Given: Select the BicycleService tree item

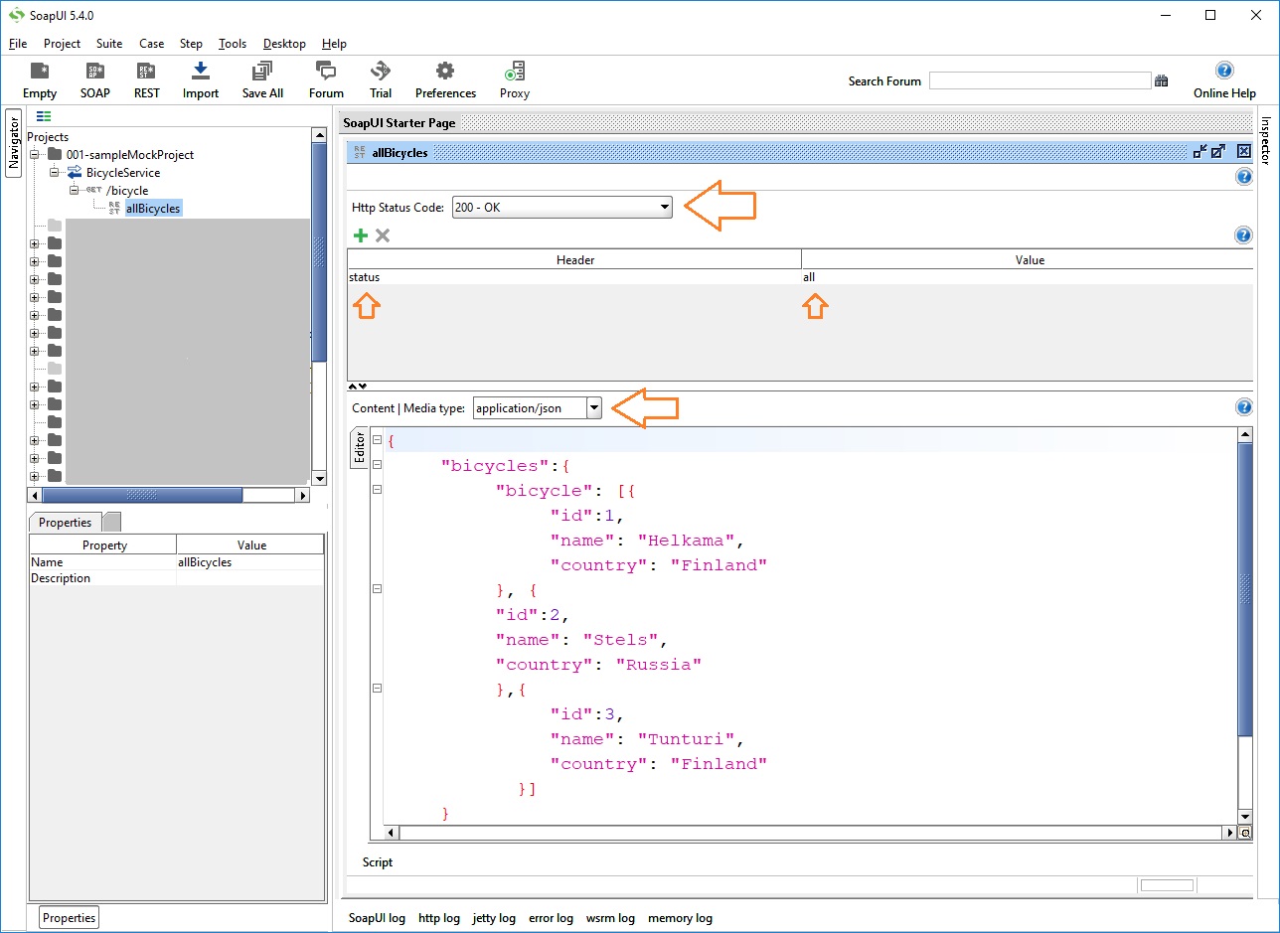Looking at the screenshot, I should tap(122, 173).
